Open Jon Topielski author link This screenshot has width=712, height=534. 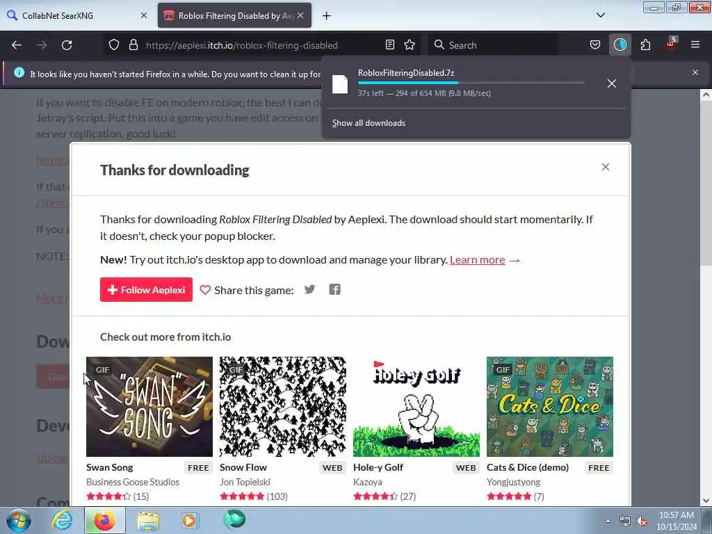(245, 482)
